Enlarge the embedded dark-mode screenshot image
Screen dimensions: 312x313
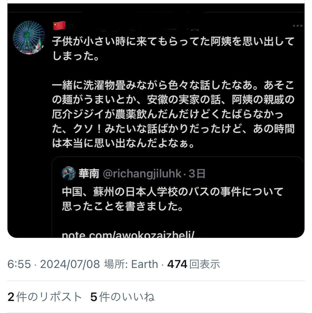156,121
